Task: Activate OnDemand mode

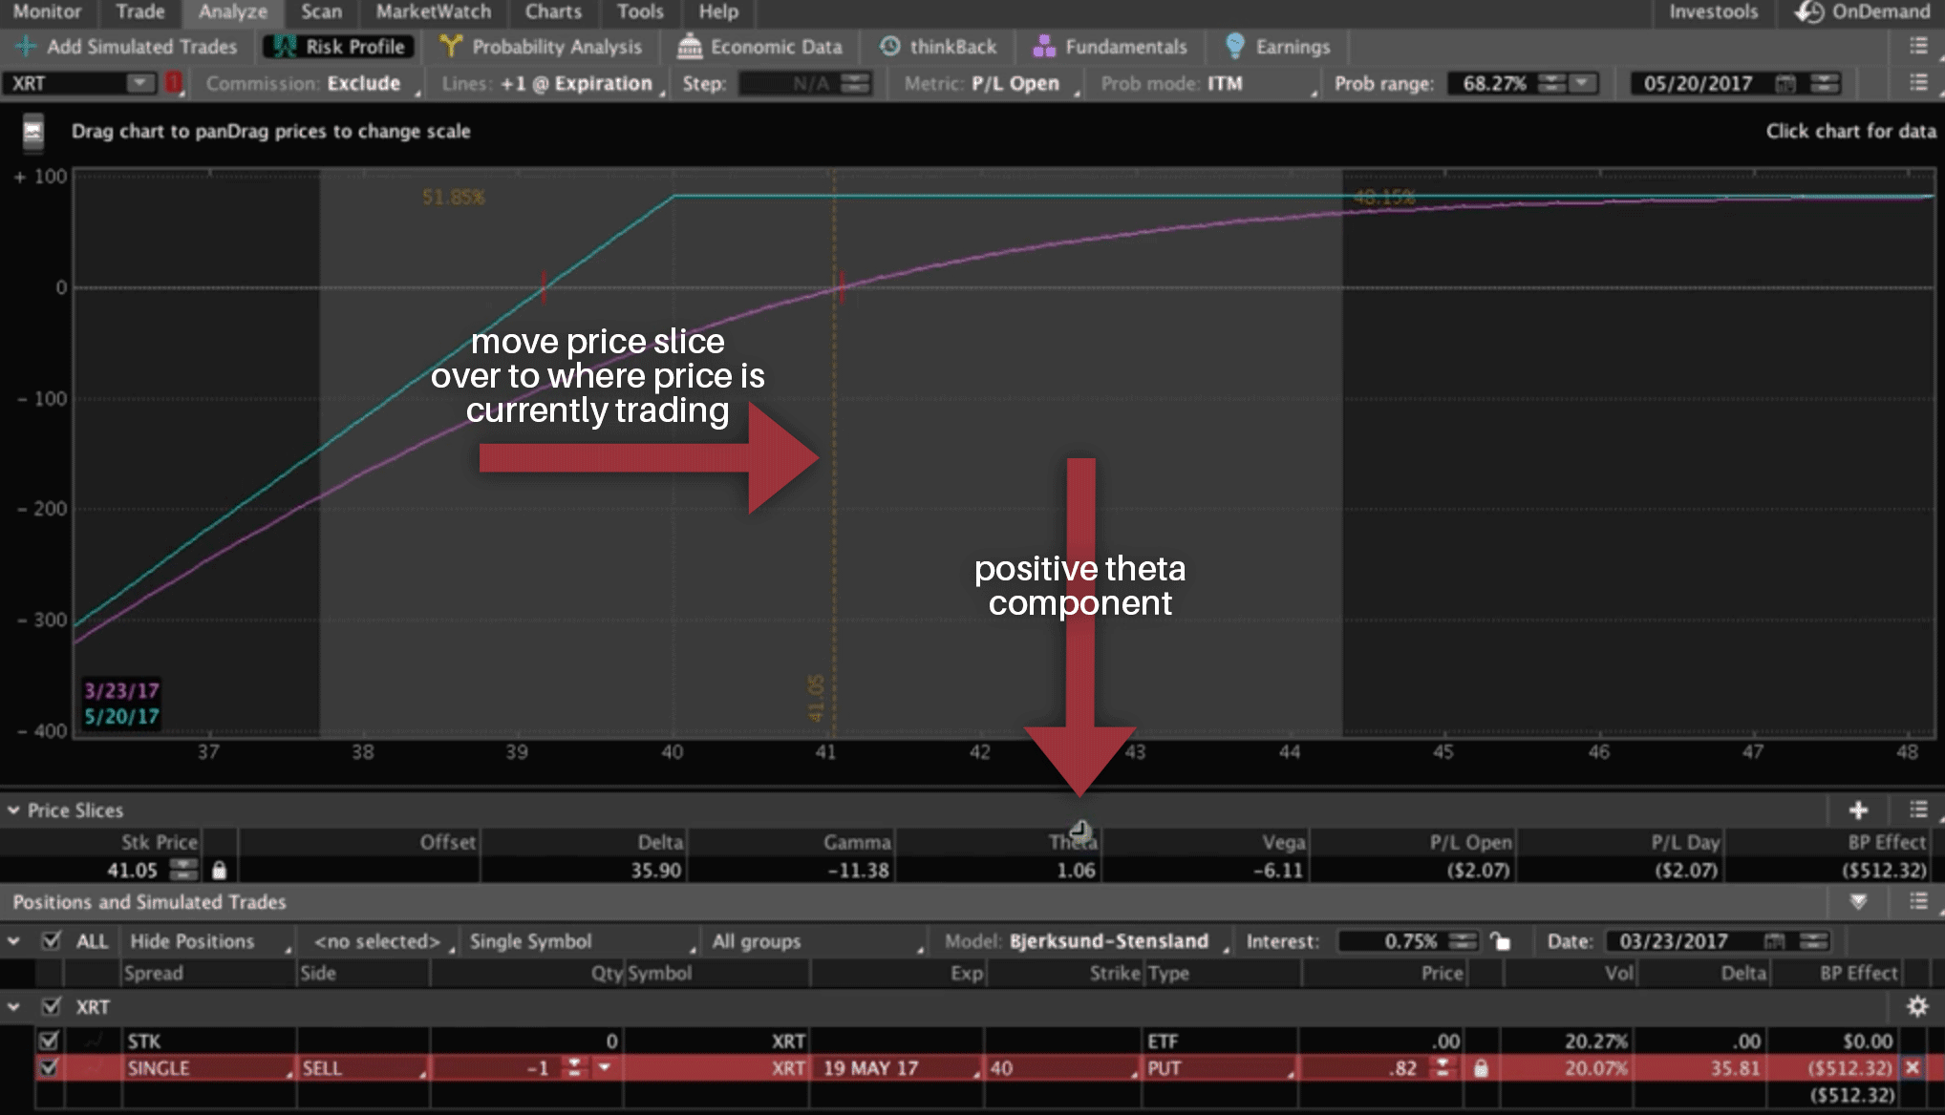Action: [x=1863, y=11]
